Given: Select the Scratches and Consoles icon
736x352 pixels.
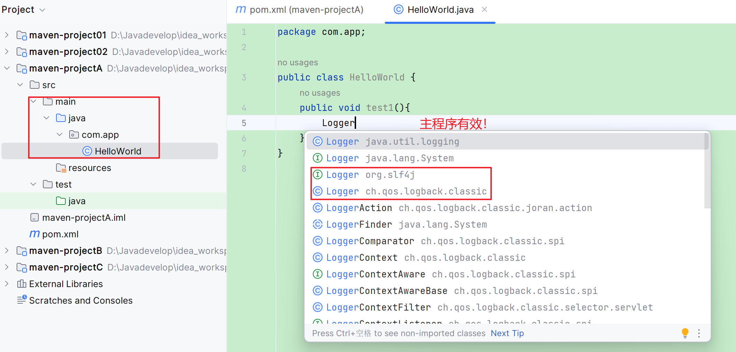Looking at the screenshot, I should [x=22, y=299].
